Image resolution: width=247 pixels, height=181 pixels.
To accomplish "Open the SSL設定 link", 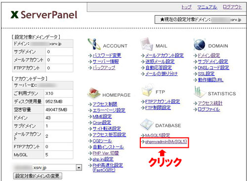I will pos(206,73).
